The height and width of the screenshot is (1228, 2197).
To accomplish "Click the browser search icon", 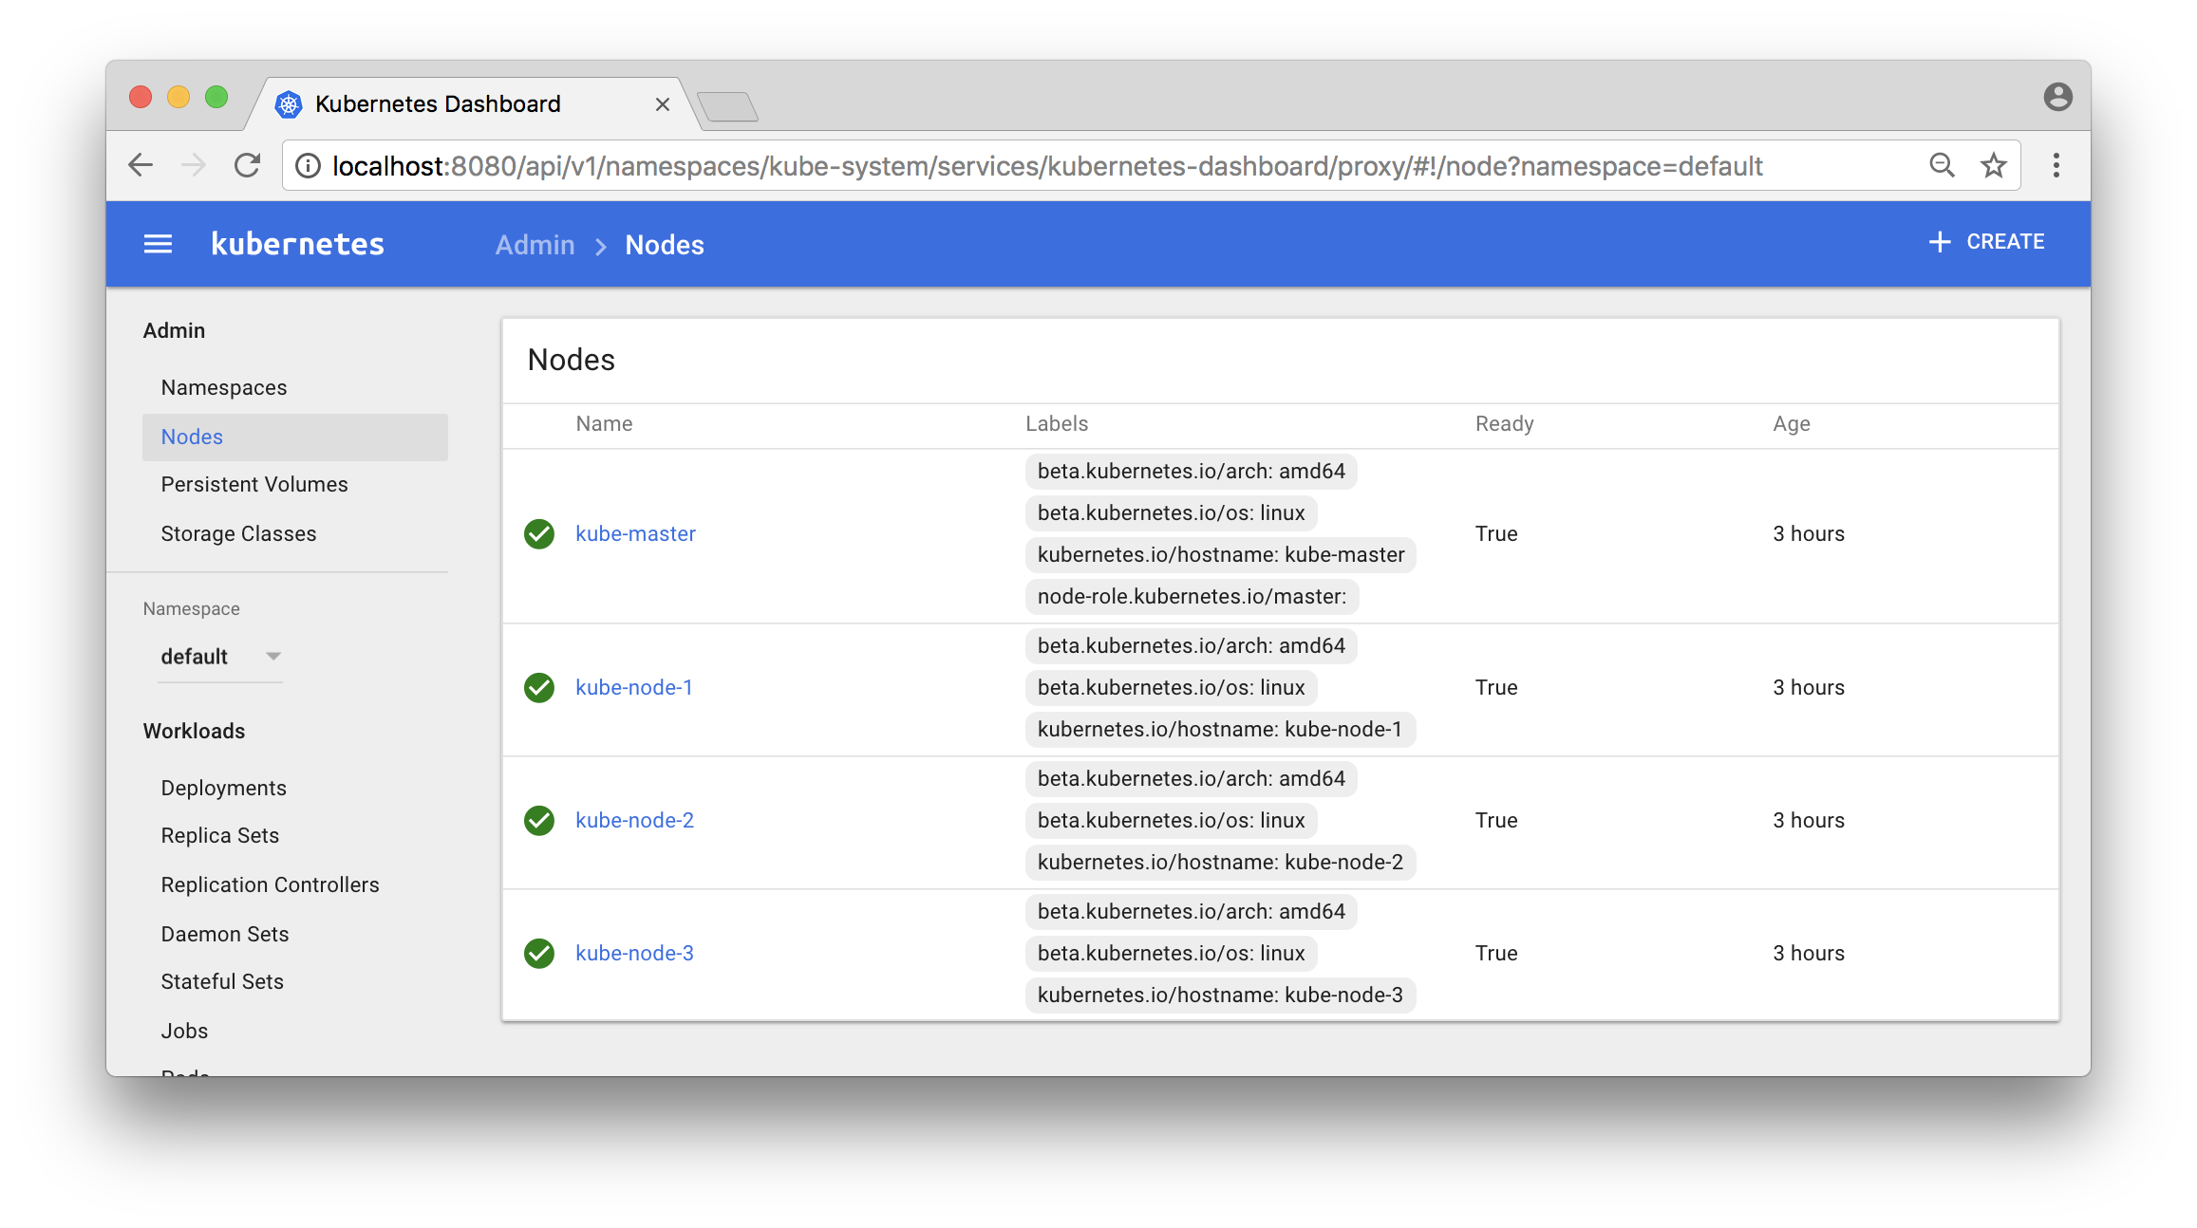I will click(x=1942, y=164).
